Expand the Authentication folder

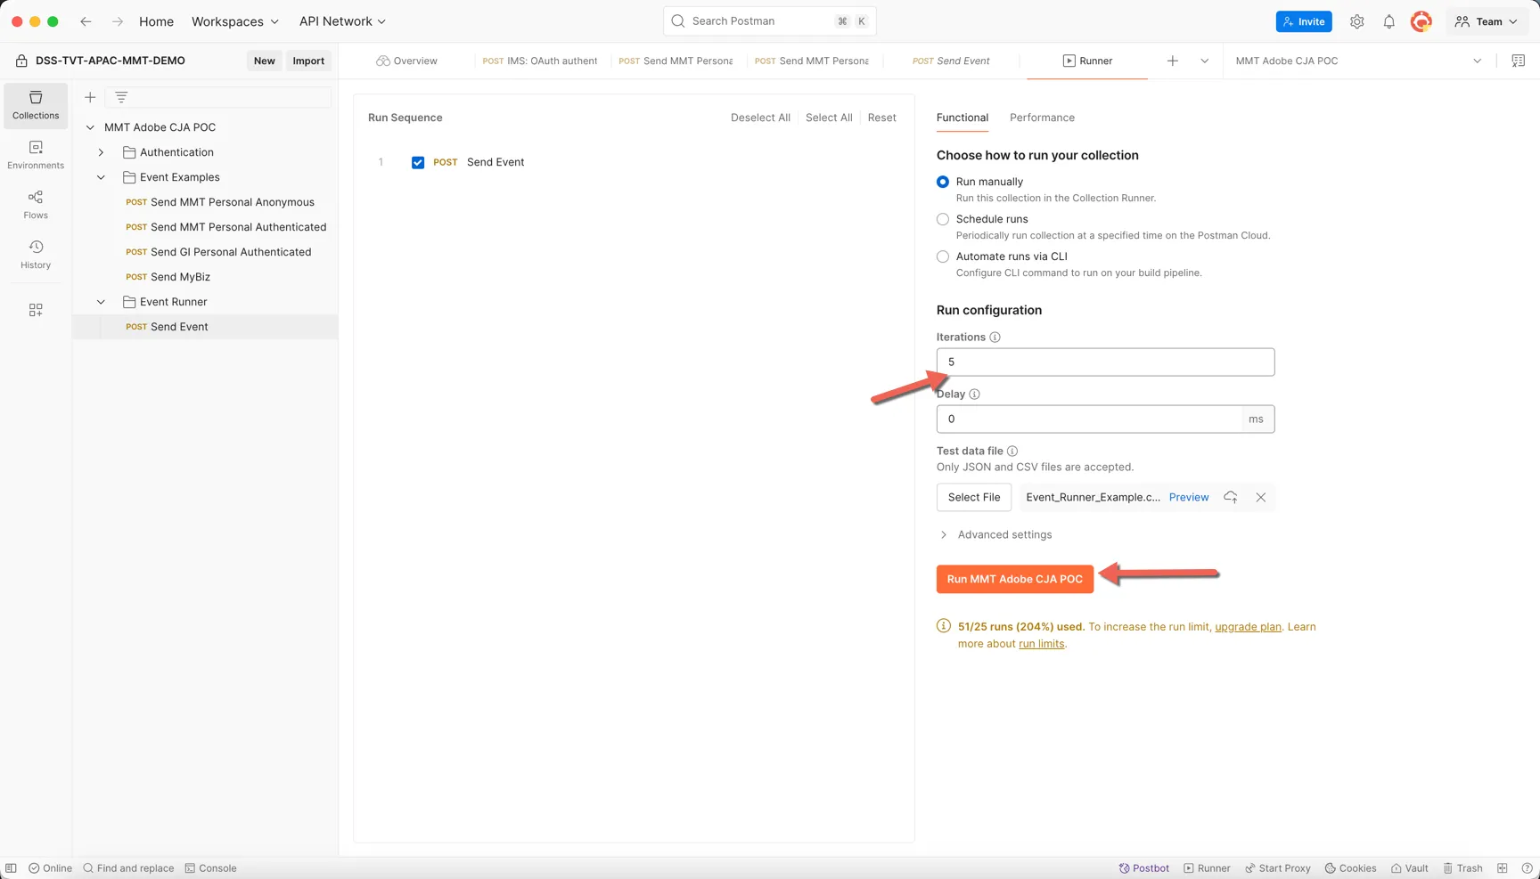(101, 152)
